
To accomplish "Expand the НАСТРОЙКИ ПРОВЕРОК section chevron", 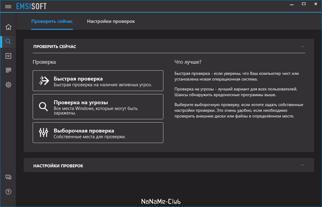I will tap(302, 165).
